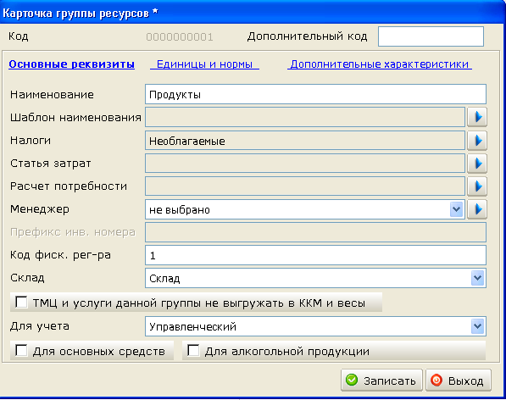The width and height of the screenshot is (506, 400).
Task: Expand the Склад dropdown list
Action: tap(477, 278)
